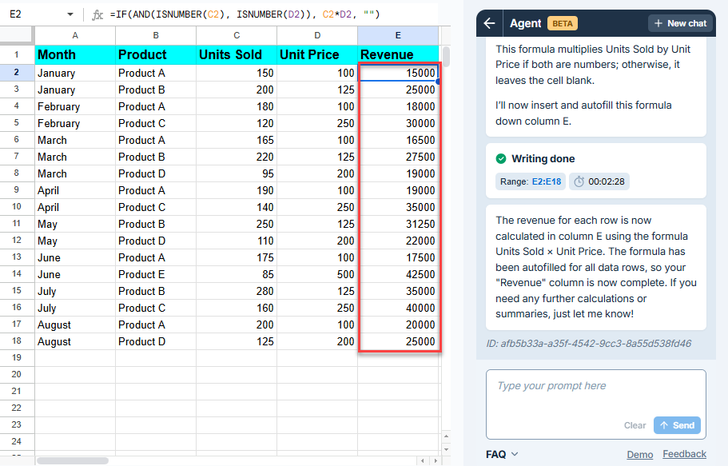Viewport: 728px width, 466px height.
Task: Click the fx formula icon
Action: (97, 14)
